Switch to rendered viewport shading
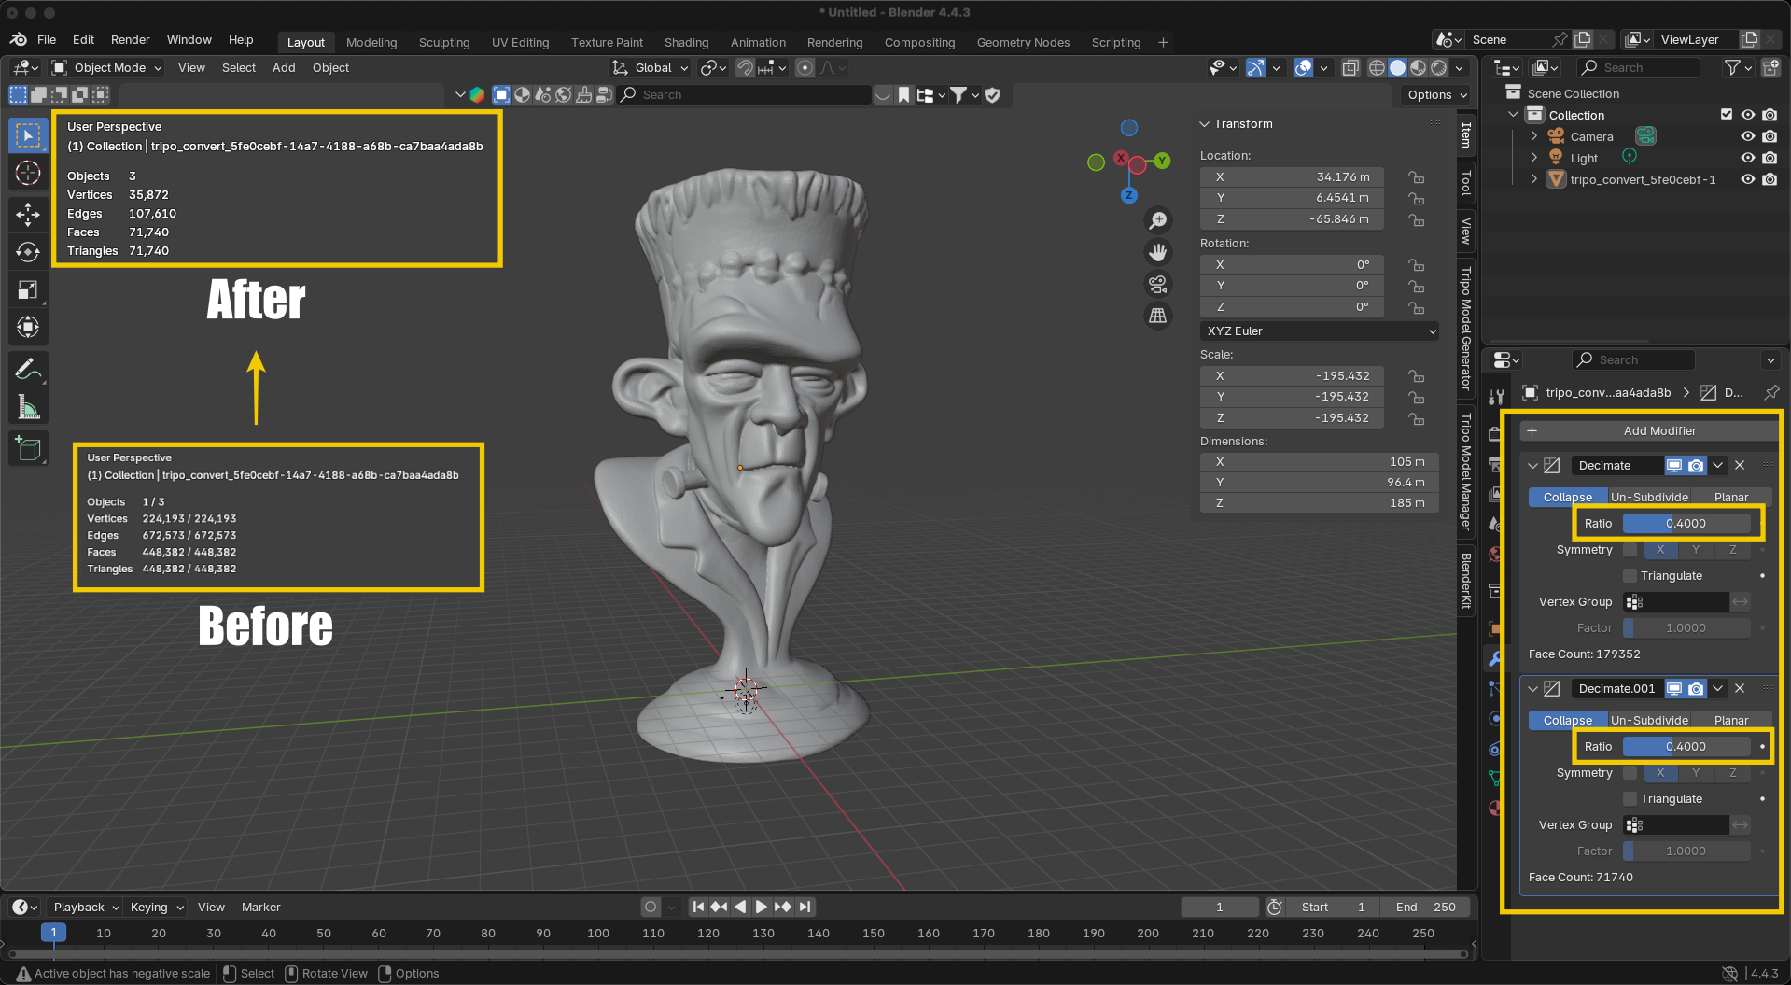 click(1439, 68)
